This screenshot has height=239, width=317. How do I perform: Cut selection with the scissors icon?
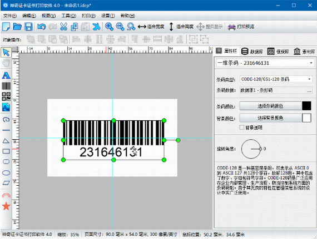(64, 27)
